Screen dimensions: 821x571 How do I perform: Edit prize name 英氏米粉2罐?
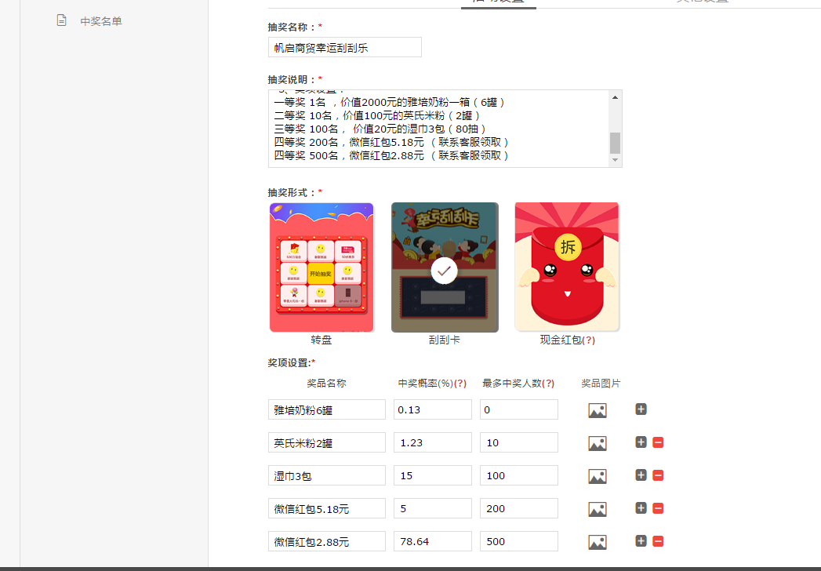[327, 442]
